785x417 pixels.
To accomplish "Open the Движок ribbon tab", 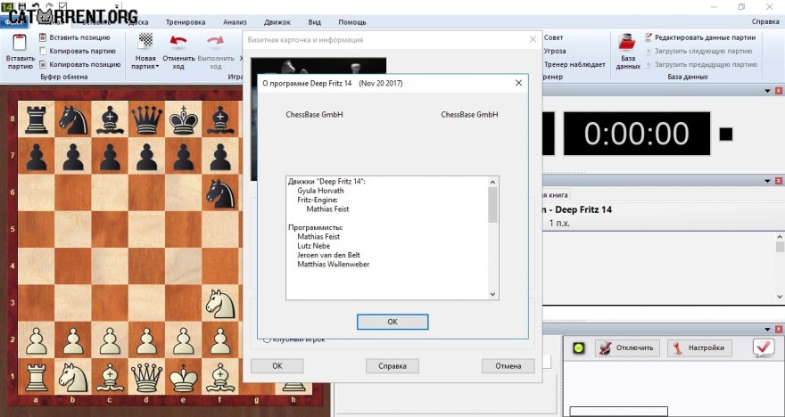I will coord(277,22).
